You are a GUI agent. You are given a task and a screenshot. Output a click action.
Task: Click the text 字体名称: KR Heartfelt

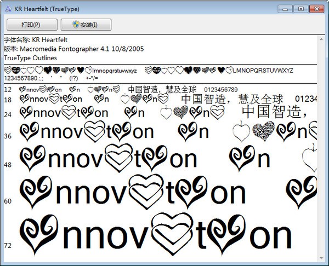[36, 40]
